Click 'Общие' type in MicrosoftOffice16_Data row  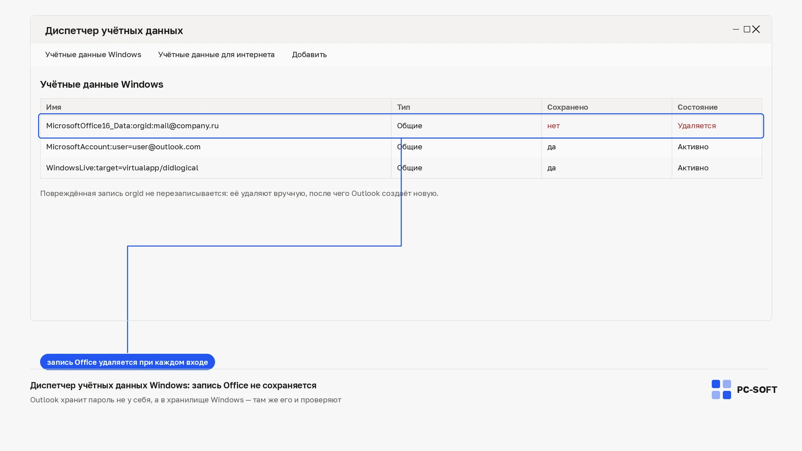coord(410,126)
